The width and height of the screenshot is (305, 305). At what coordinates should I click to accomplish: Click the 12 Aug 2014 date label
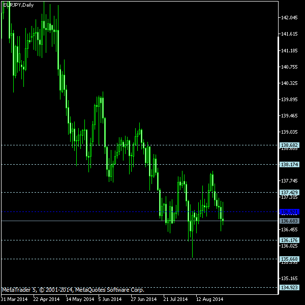click(x=209, y=299)
